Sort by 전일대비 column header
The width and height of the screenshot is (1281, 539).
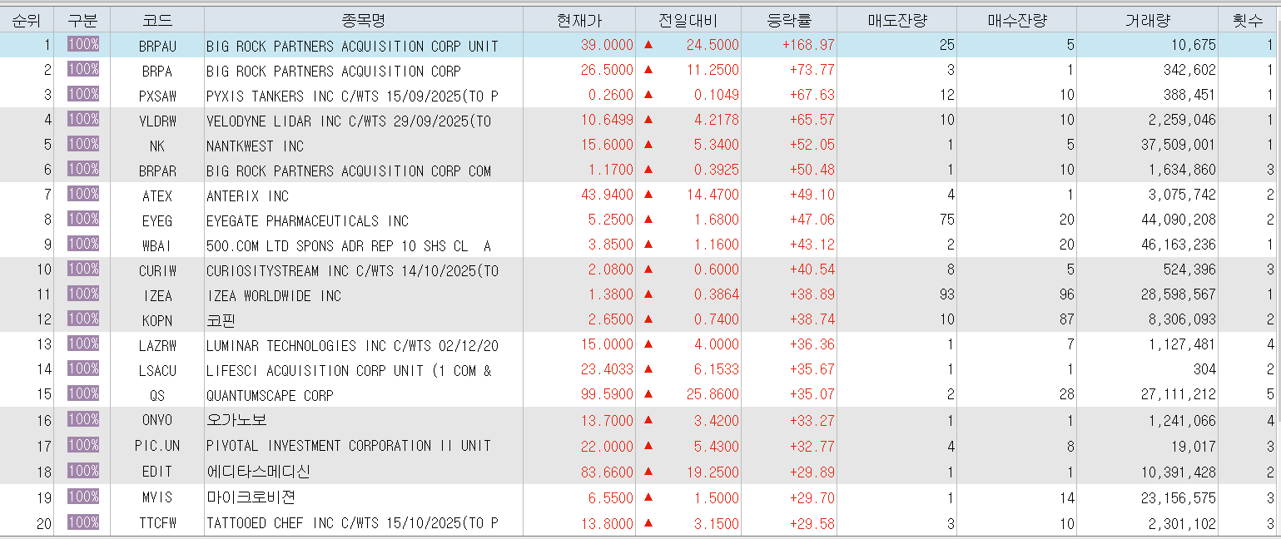[x=688, y=20]
